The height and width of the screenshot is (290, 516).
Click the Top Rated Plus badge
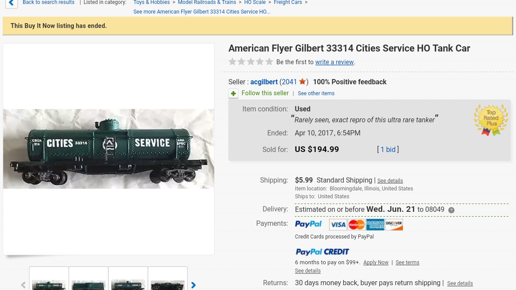coord(491,120)
